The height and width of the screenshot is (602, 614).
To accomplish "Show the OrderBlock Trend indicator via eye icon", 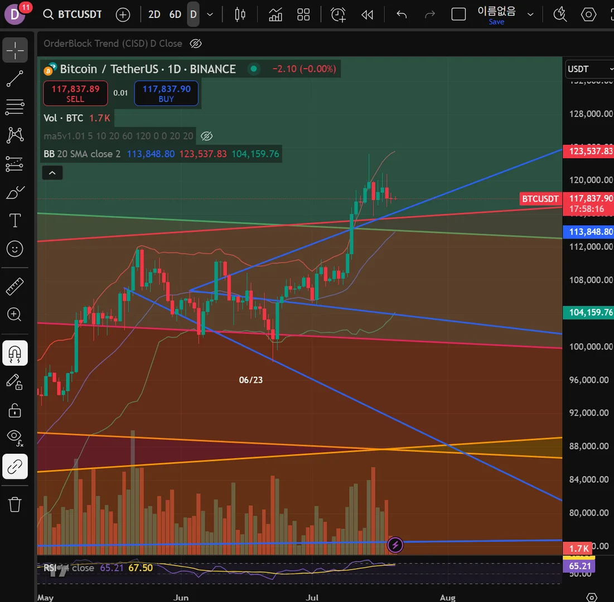I will (196, 43).
